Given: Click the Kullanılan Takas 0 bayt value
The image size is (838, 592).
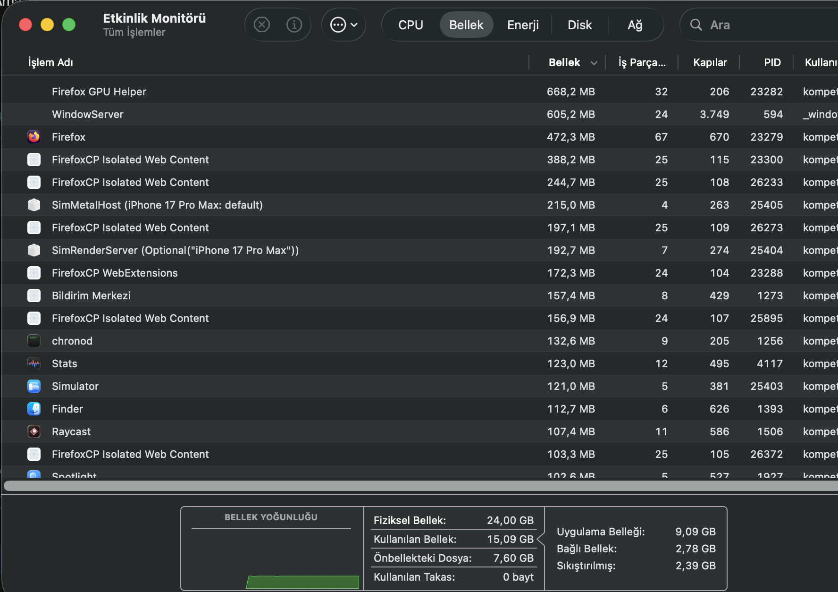Looking at the screenshot, I should coord(518,577).
